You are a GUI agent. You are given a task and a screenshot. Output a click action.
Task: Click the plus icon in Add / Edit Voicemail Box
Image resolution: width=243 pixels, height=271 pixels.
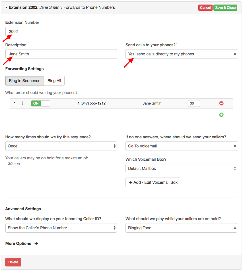pyautogui.click(x=131, y=182)
